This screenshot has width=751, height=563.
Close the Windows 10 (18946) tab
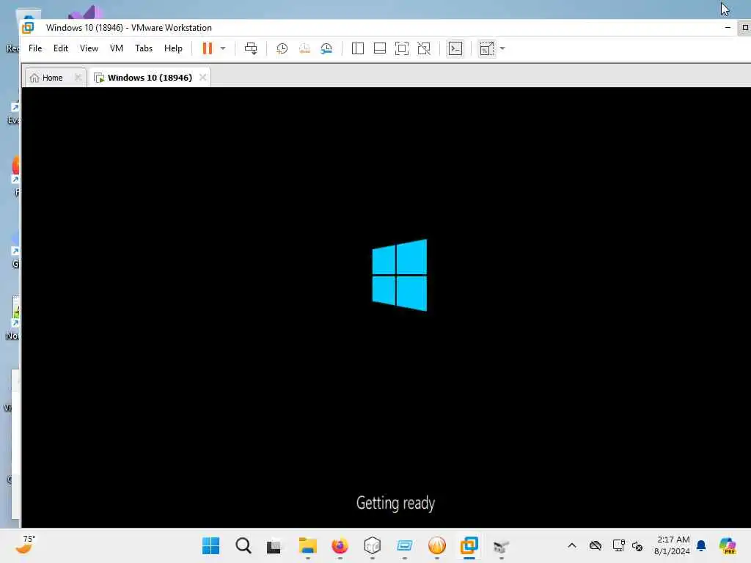pos(202,77)
